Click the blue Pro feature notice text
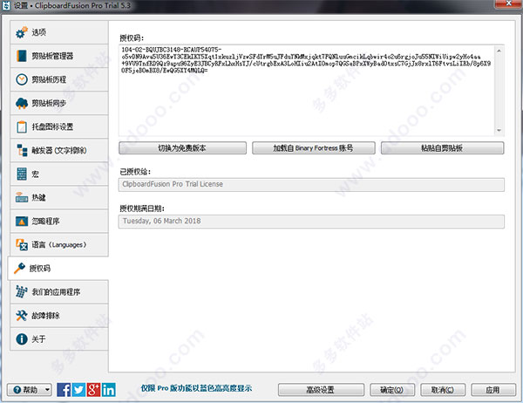This screenshot has height=403, width=523. click(x=196, y=388)
